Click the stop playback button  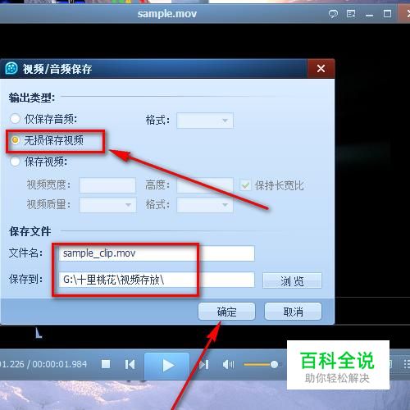coord(106,364)
